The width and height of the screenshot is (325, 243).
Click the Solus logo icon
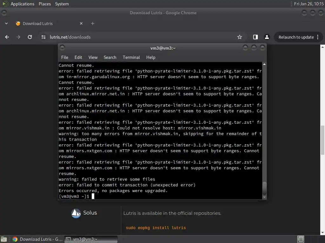point(76,213)
